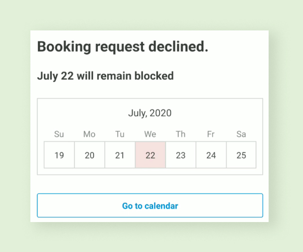Click Saturday's date 25
Viewport: 303px width, 252px height.
click(x=241, y=155)
